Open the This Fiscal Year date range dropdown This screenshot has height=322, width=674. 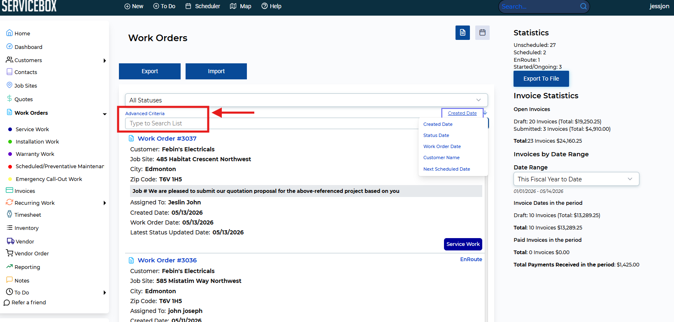pos(576,179)
